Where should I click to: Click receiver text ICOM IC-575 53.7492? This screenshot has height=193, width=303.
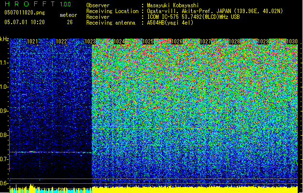tap(193, 17)
